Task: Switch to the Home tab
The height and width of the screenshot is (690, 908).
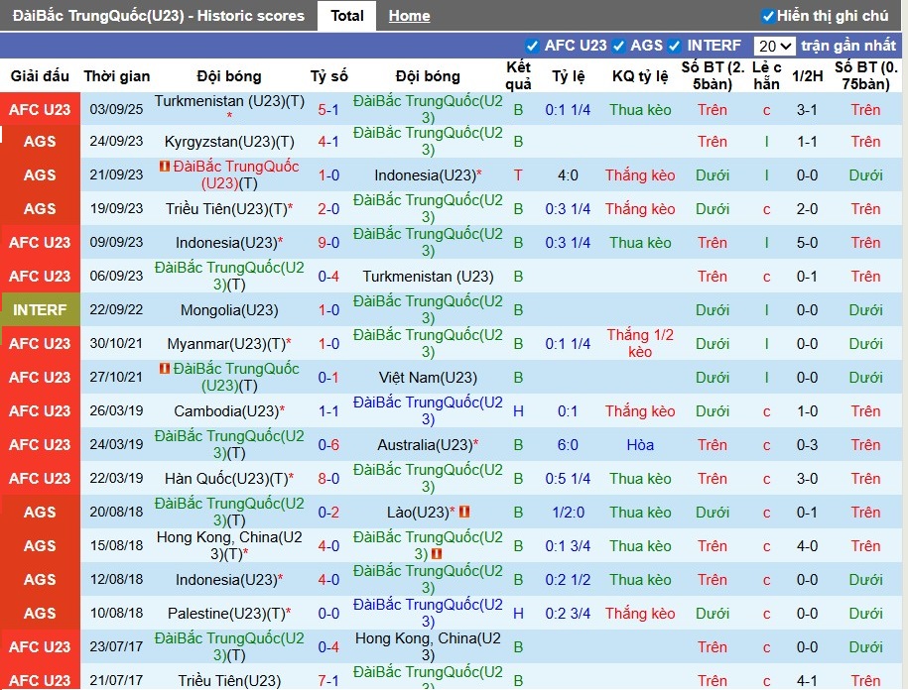Action: (x=409, y=16)
